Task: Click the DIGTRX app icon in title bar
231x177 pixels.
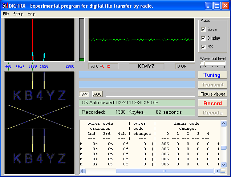Action: point(5,6)
